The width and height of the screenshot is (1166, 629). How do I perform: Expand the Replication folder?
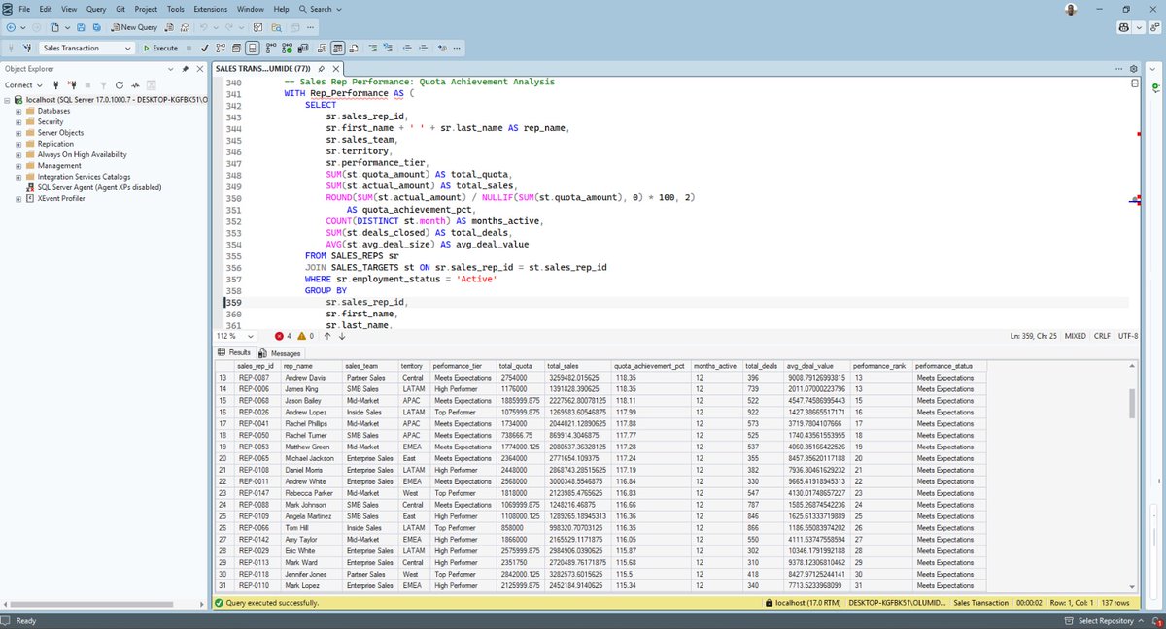[17, 144]
